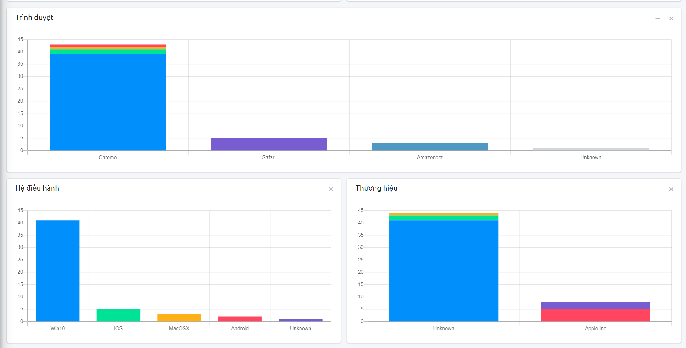The width and height of the screenshot is (686, 348).
Task: Click the MacOSX axis label
Action: [179, 328]
